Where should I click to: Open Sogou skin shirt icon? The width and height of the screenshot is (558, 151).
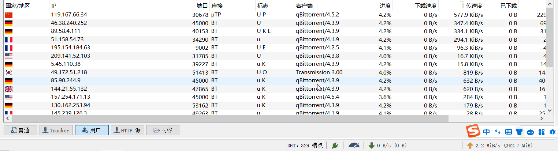pyautogui.click(x=519, y=132)
